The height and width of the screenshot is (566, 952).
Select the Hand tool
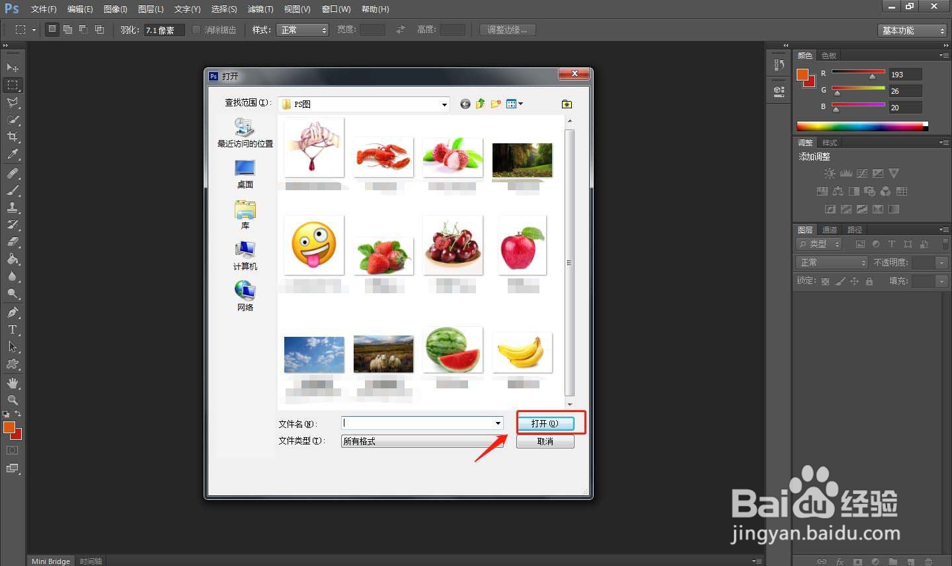[13, 383]
